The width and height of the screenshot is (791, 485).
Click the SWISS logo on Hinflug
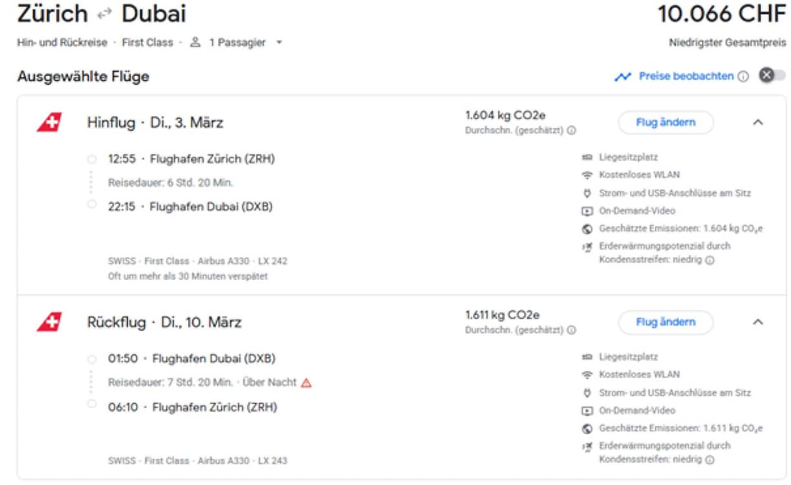tap(49, 122)
